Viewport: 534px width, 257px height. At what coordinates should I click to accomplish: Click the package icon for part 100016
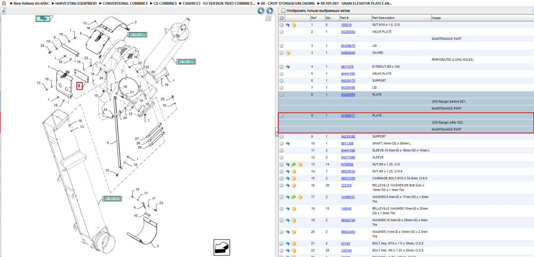pos(294,25)
